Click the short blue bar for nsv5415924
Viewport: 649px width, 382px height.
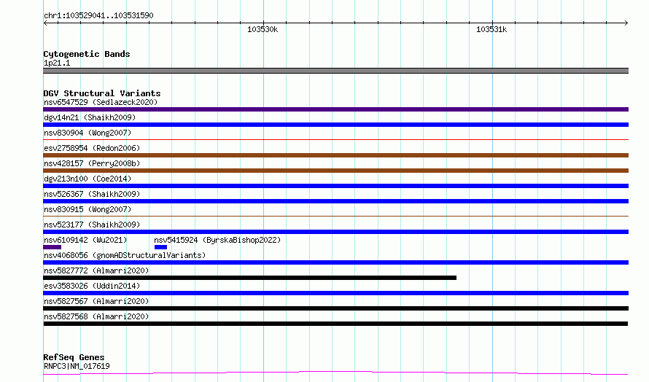[160, 247]
